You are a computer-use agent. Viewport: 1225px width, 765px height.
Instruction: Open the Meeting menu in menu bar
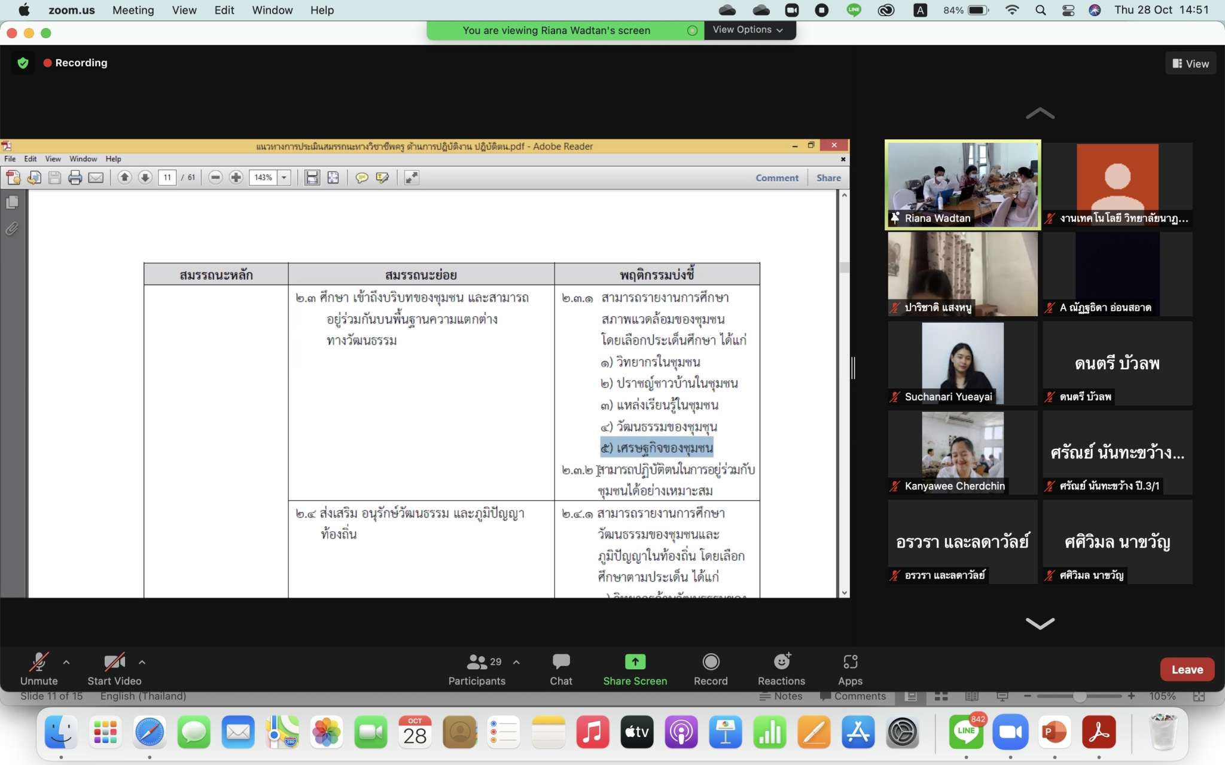[x=133, y=10]
